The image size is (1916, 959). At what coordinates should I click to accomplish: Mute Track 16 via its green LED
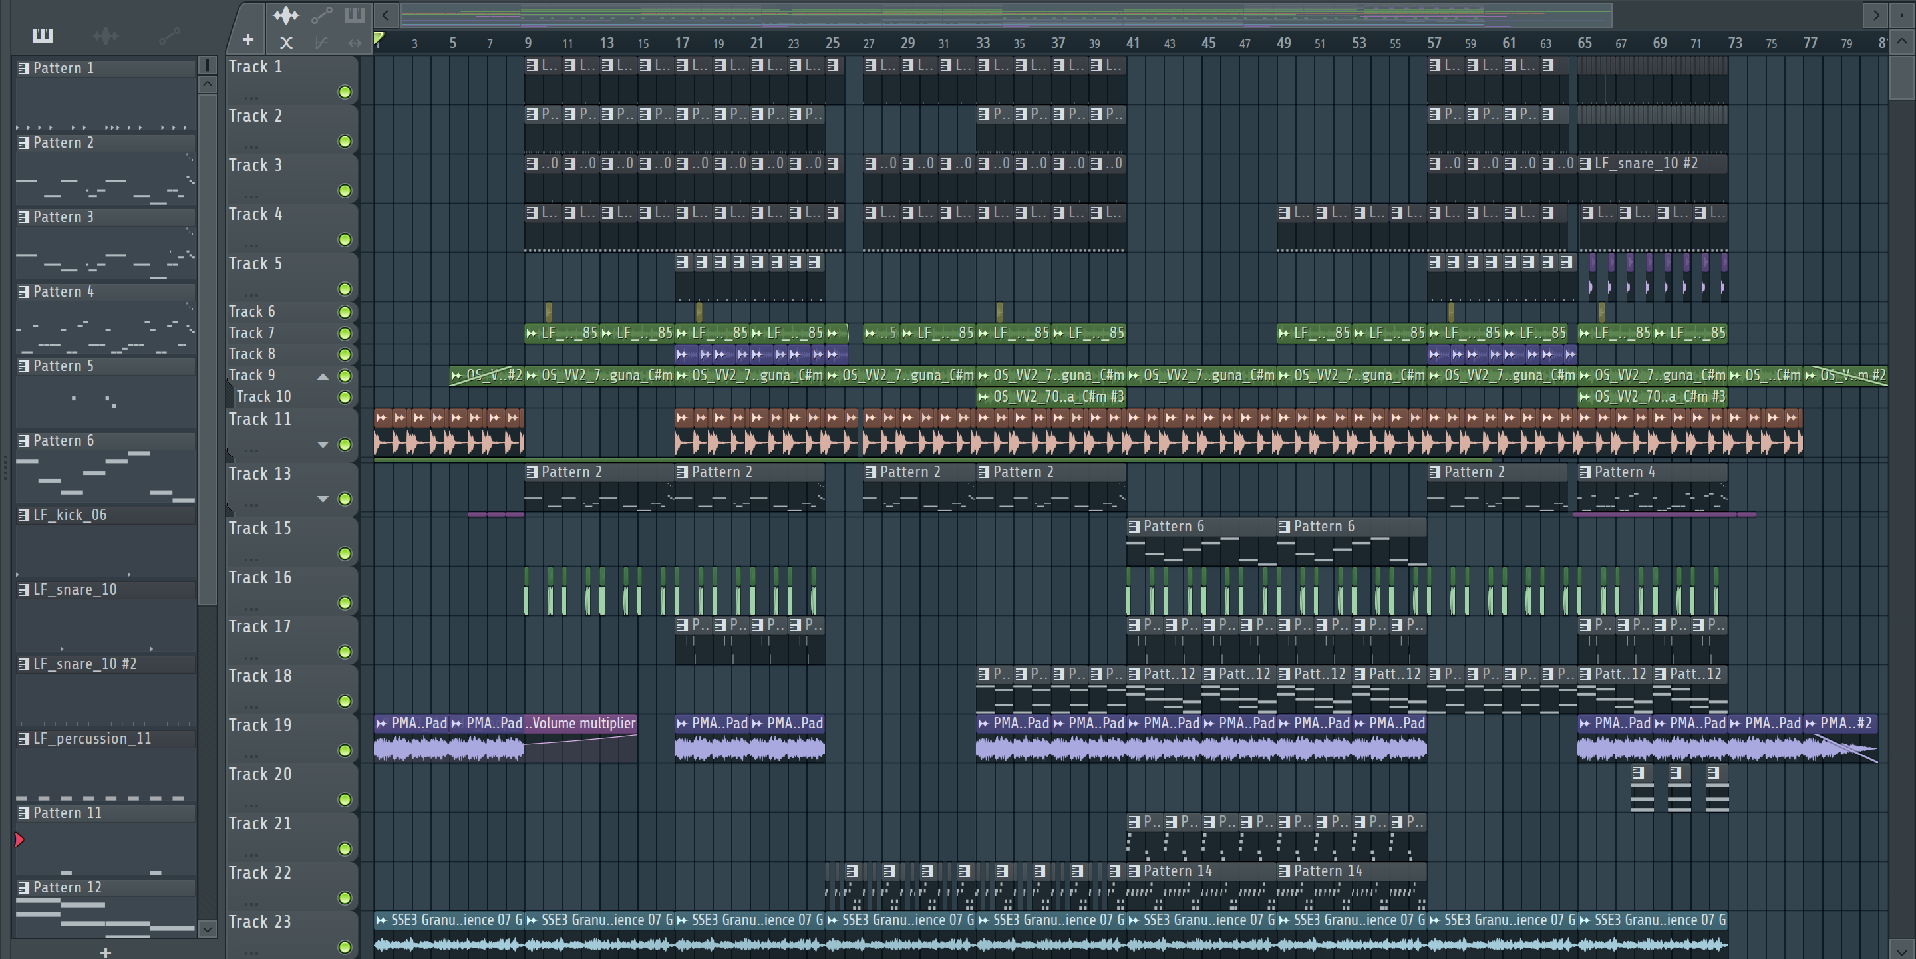345,602
